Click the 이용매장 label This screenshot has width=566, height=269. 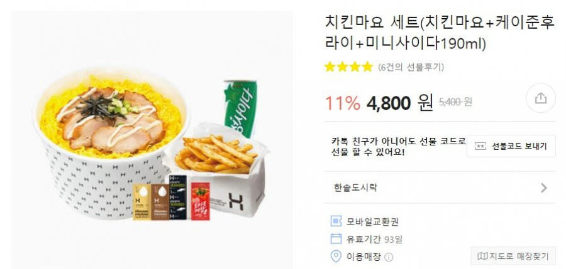(x=363, y=256)
